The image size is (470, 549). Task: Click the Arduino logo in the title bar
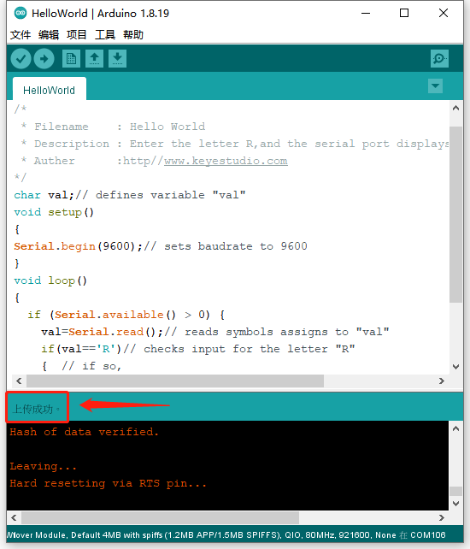pyautogui.click(x=21, y=14)
